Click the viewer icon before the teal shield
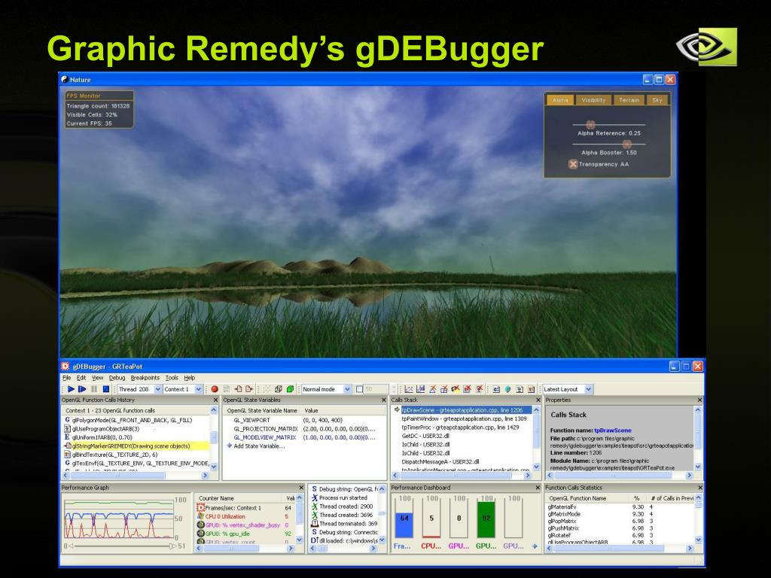Viewport: 771px width, 578px height. click(x=496, y=389)
